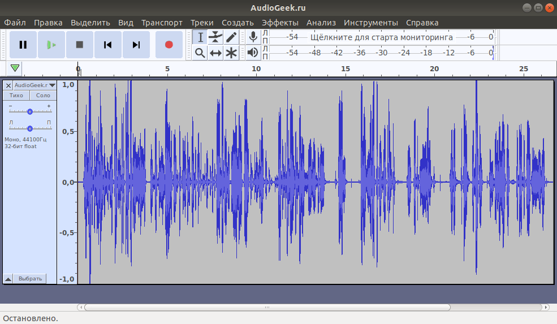
Task: Open the AudioGeek track name dropdown
Action: tap(35, 85)
